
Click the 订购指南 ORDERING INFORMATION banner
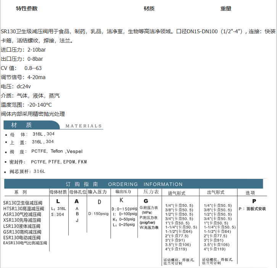tap(134, 184)
